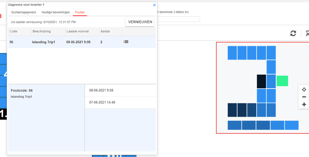Click the Aantal column header
This screenshot has height=157, width=309.
pos(110,32)
